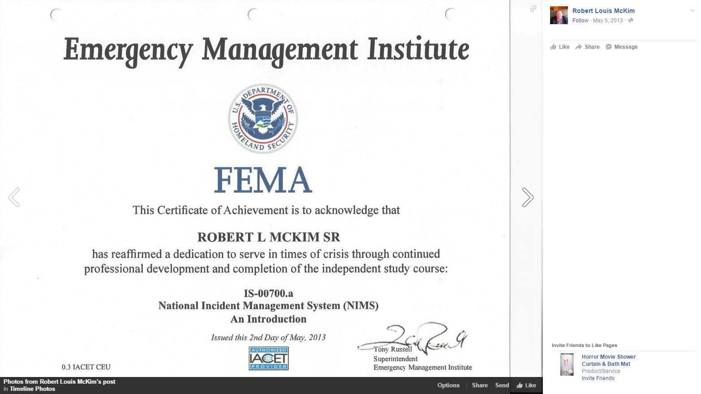Share the post from the sidebar
The width and height of the screenshot is (701, 394).
coord(587,47)
